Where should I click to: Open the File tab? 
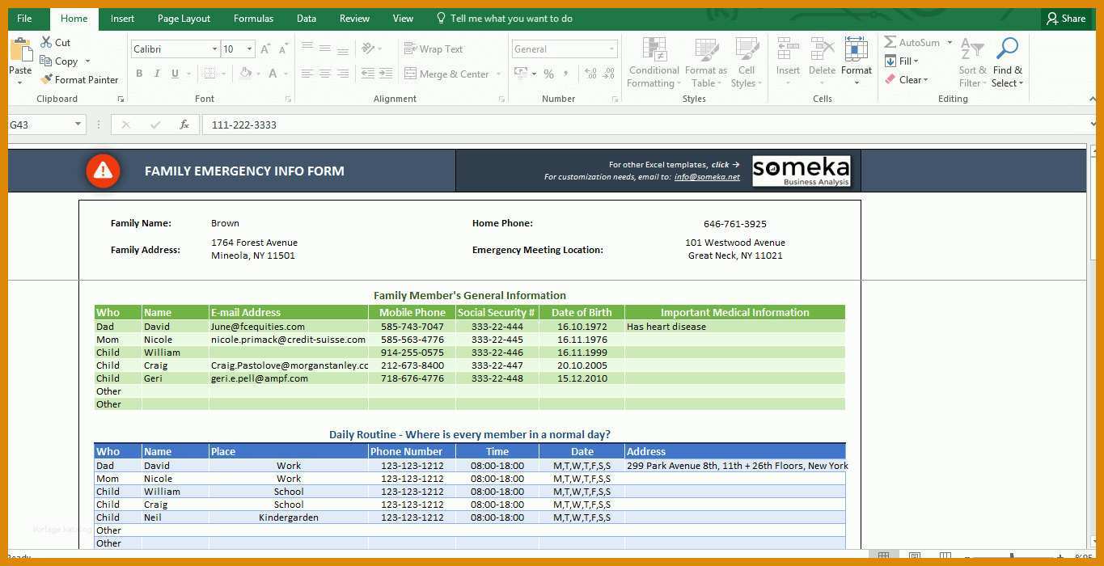pos(24,18)
